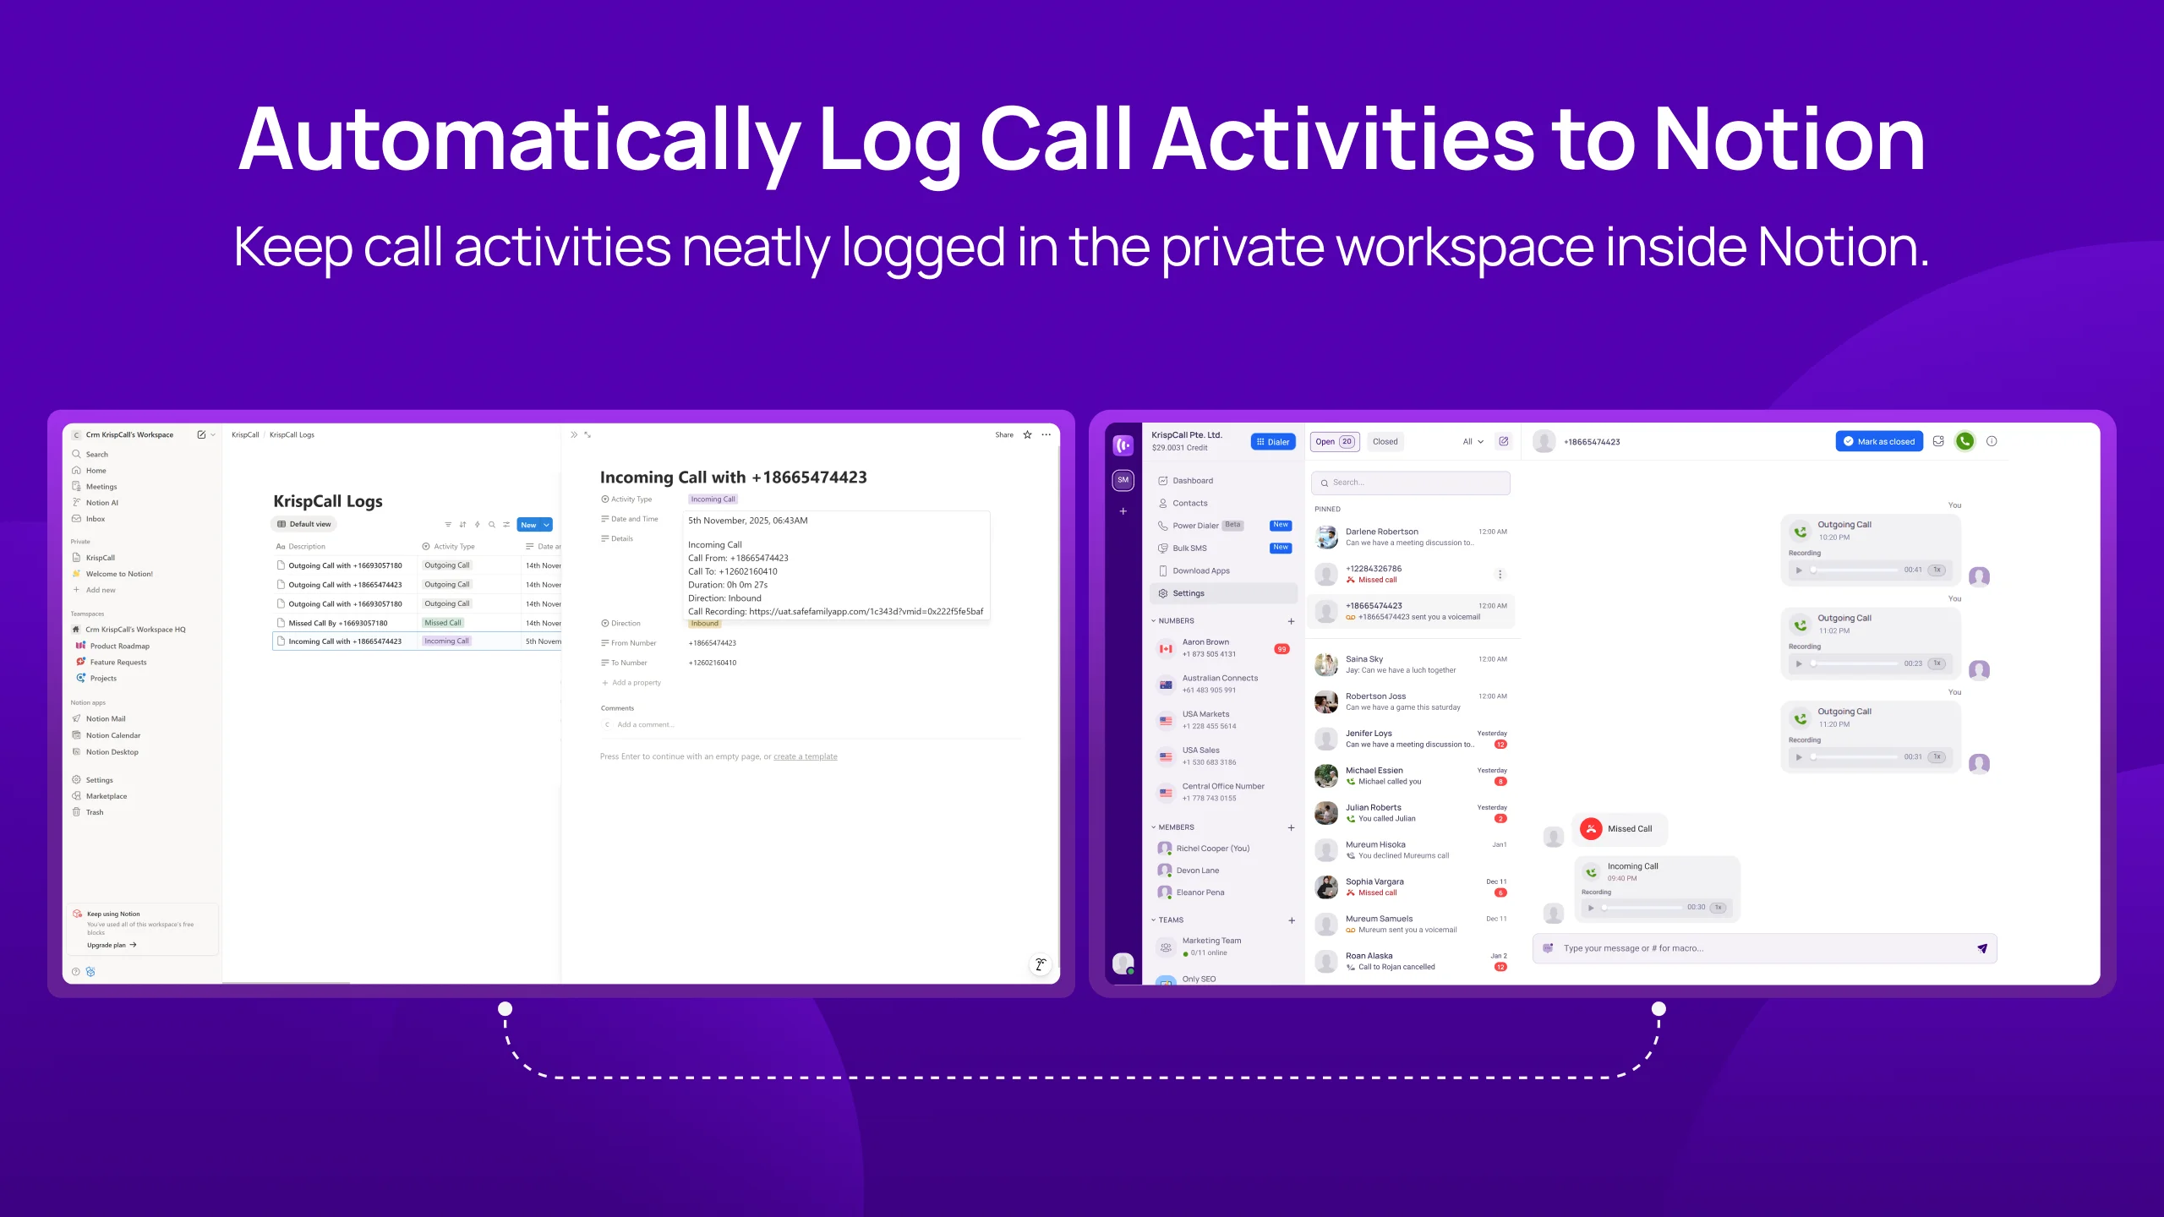The image size is (2164, 1217).
Task: Seek the 00:31 recording progress bar
Action: (1854, 757)
